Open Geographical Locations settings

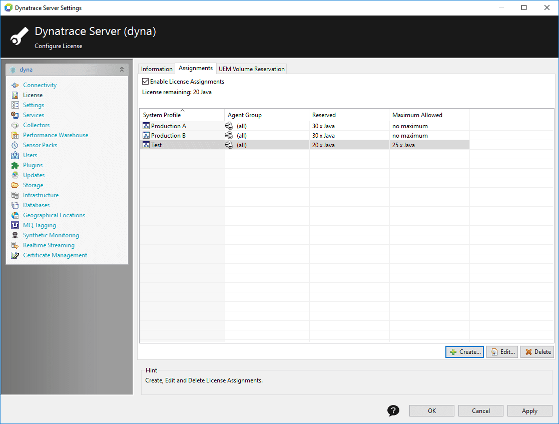click(x=54, y=215)
